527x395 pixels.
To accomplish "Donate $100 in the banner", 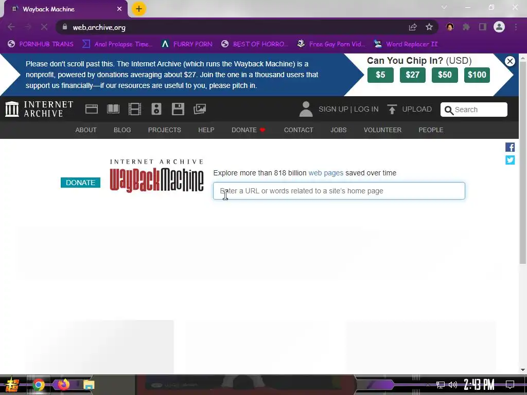I will [x=477, y=75].
